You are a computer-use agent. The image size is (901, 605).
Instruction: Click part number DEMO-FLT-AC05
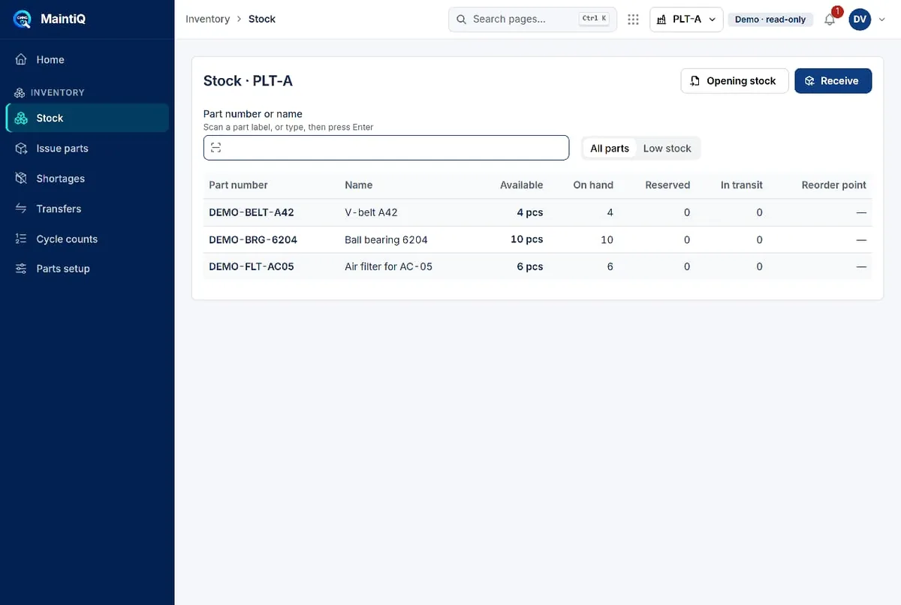[252, 266]
